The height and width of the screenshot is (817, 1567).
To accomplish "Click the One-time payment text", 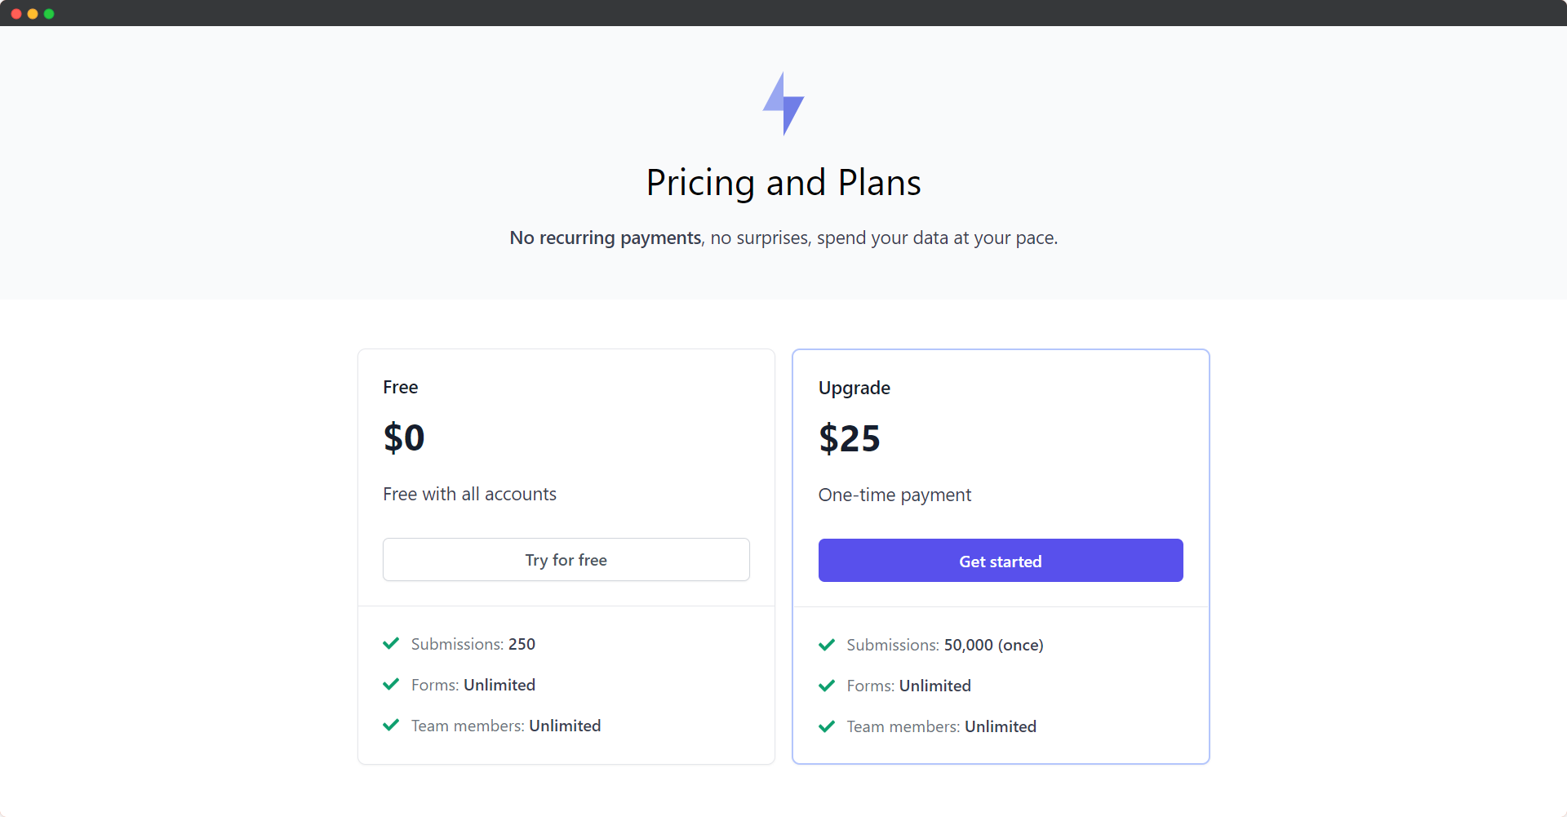I will click(894, 495).
